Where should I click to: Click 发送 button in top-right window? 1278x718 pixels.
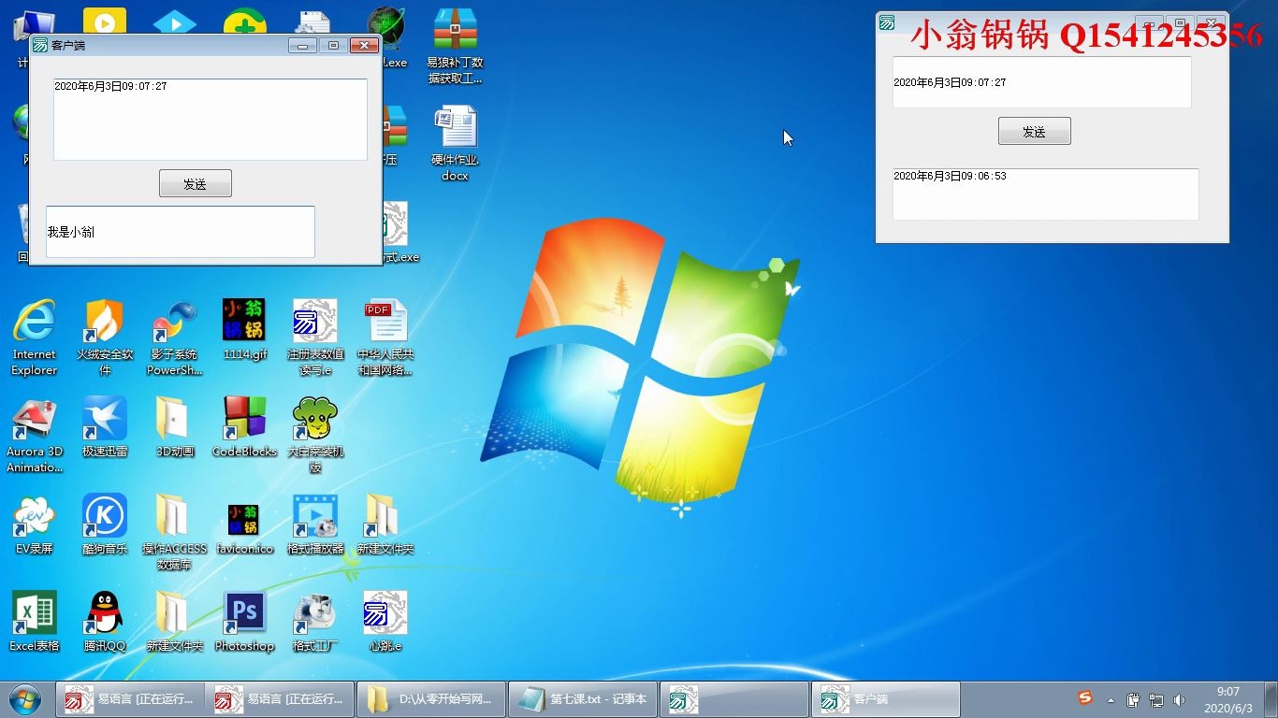point(1035,131)
